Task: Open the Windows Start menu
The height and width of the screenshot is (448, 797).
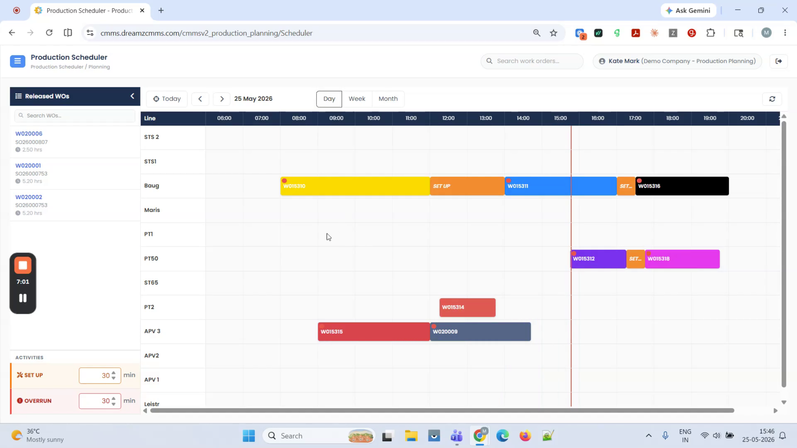Action: [249, 436]
